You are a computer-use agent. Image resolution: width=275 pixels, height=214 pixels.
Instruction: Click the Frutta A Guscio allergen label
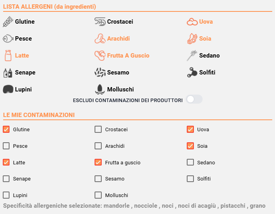[x=128, y=56]
